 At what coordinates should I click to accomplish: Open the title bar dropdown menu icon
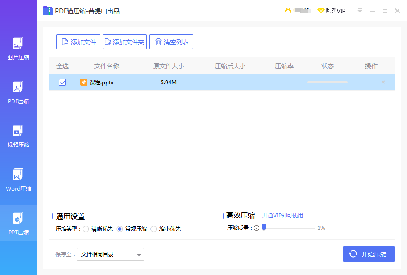click(x=360, y=11)
